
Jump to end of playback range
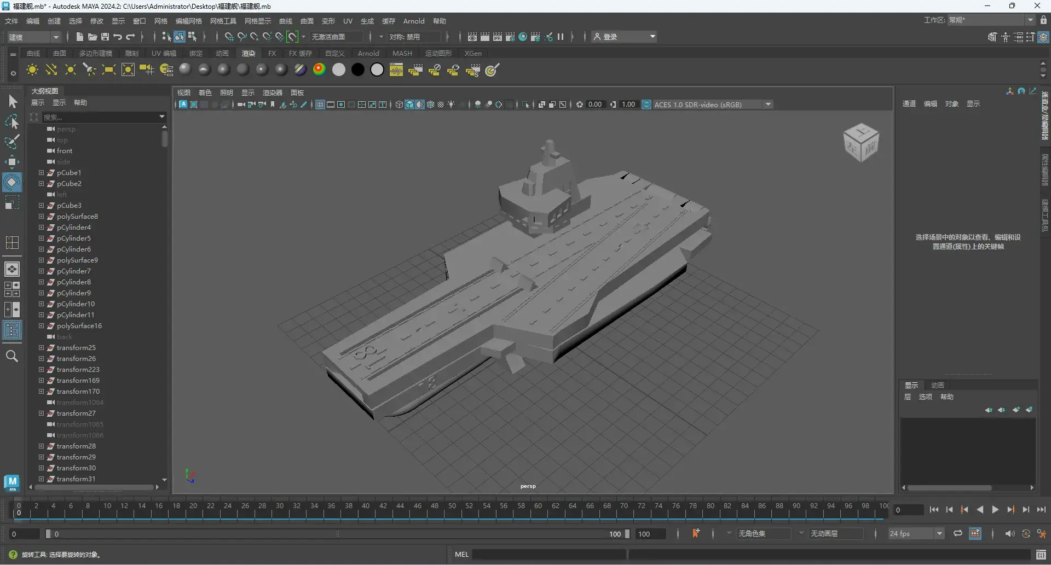pos(1041,510)
